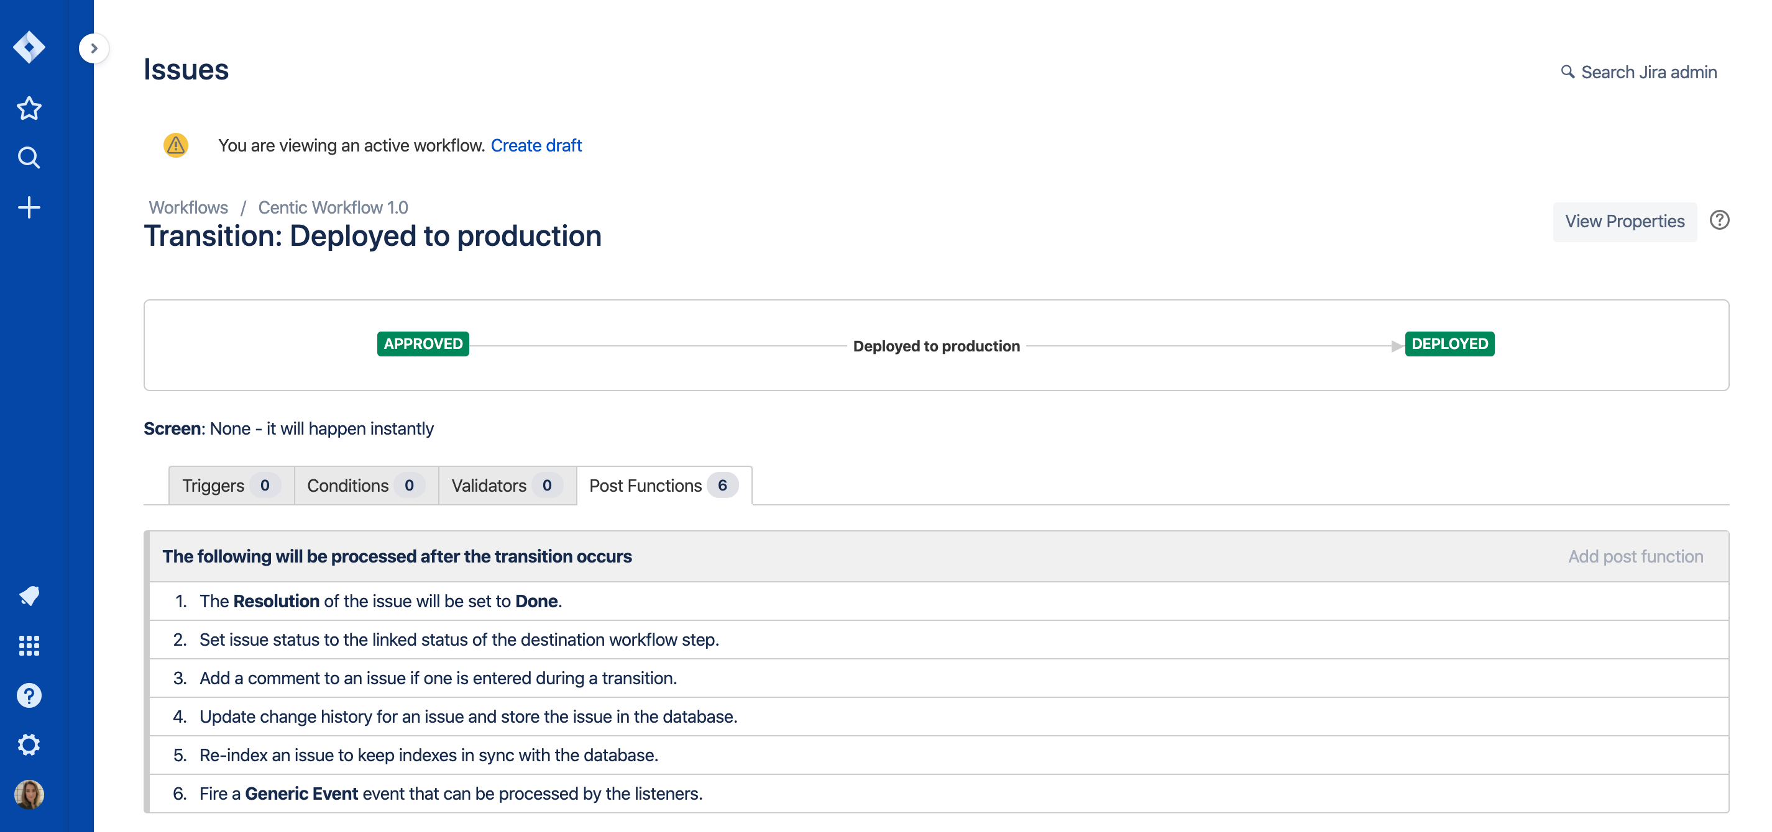This screenshot has width=1772, height=832.
Task: Click the Deployed to production transition label
Action: 936,346
